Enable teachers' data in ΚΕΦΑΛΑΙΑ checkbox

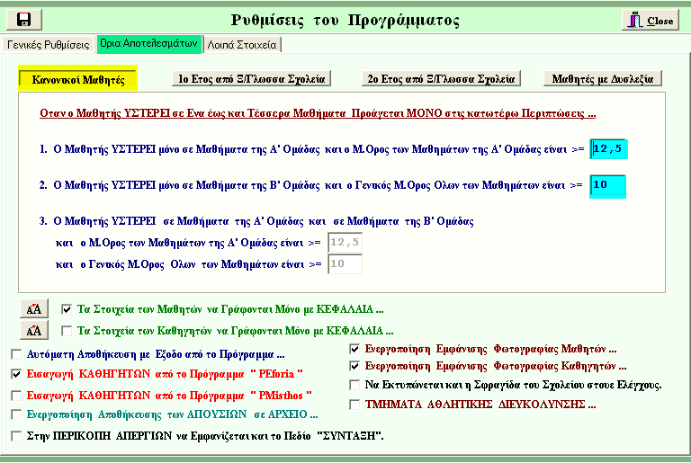pos(66,330)
